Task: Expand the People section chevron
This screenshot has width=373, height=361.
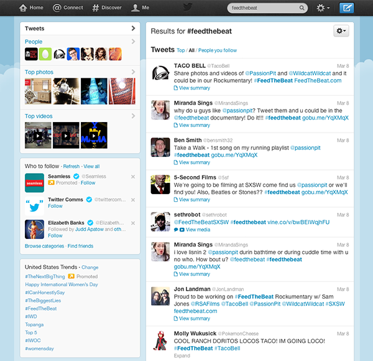Action: [133, 42]
